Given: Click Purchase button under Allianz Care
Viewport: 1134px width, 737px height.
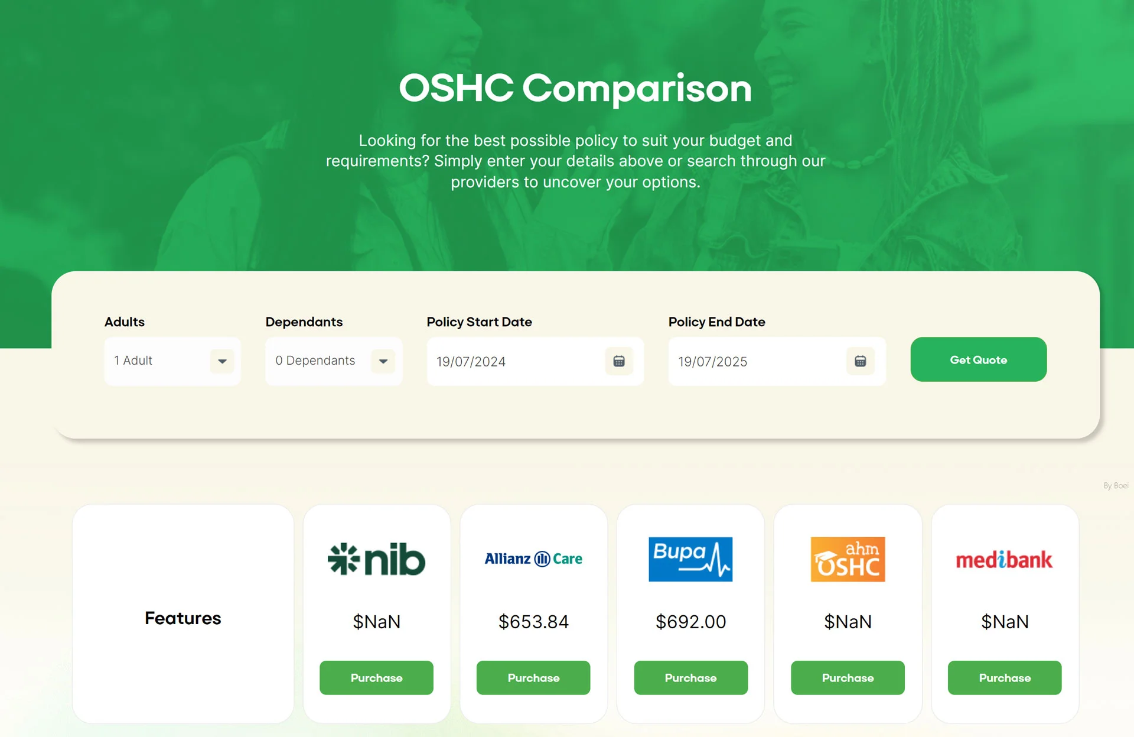Looking at the screenshot, I should [534, 678].
